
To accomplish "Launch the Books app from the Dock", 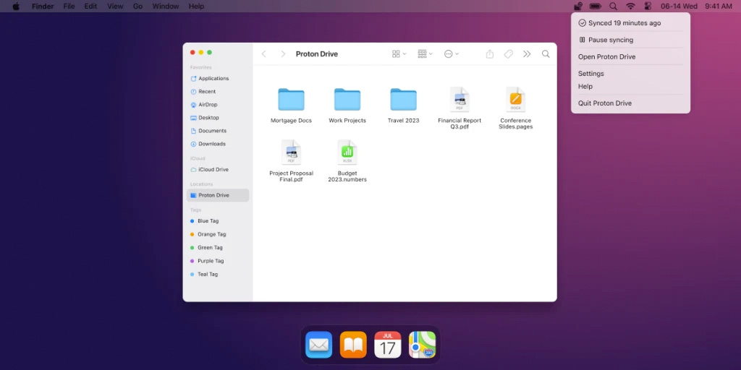I will click(353, 345).
